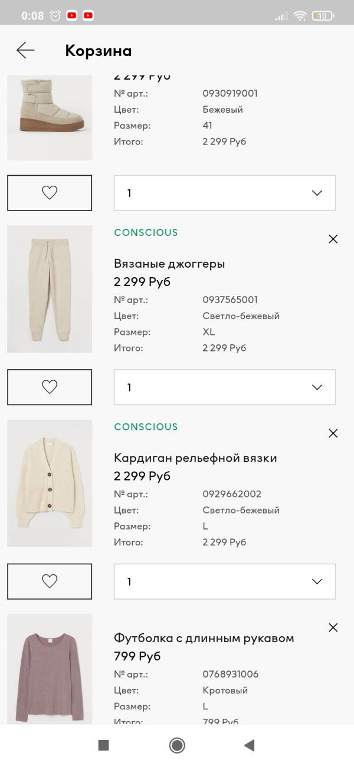The height and width of the screenshot is (766, 354).
Task: Open the mauve long-sleeve shirt image
Action: click(50, 669)
